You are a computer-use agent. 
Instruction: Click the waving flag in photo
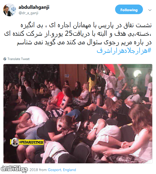115,70
